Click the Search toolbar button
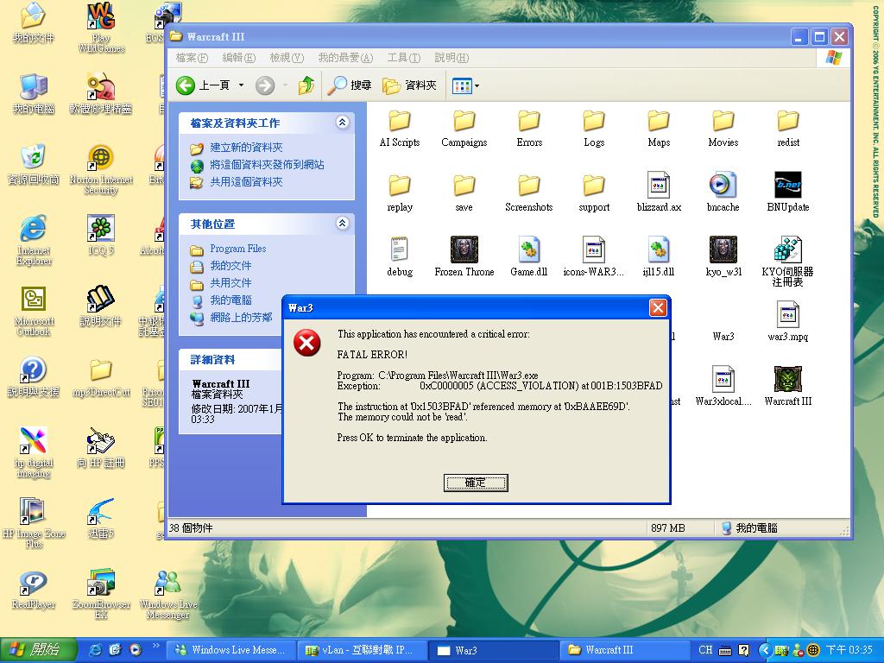 tap(350, 85)
